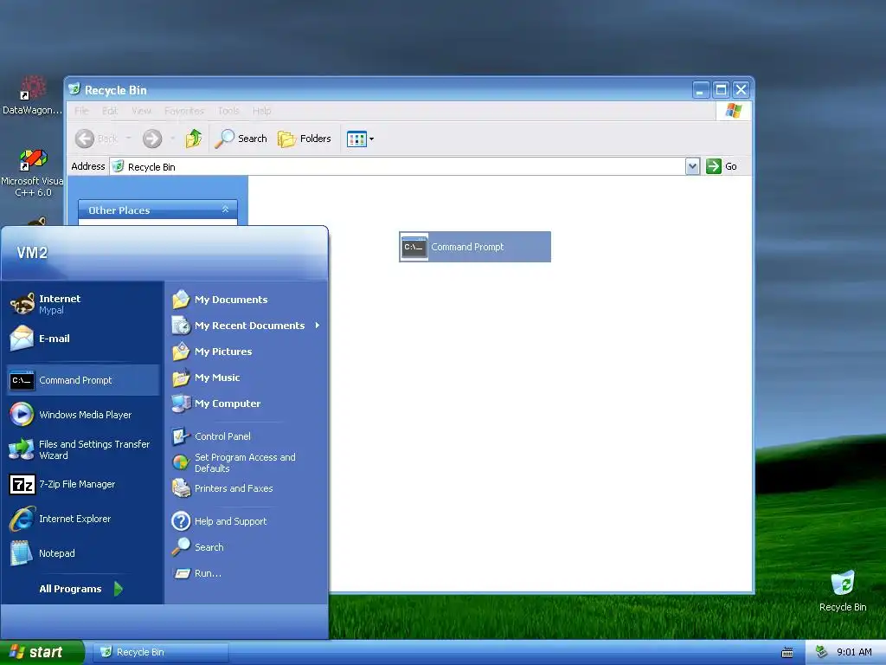Open the Help menu
Viewport: 886px width, 665px height.
261,111
